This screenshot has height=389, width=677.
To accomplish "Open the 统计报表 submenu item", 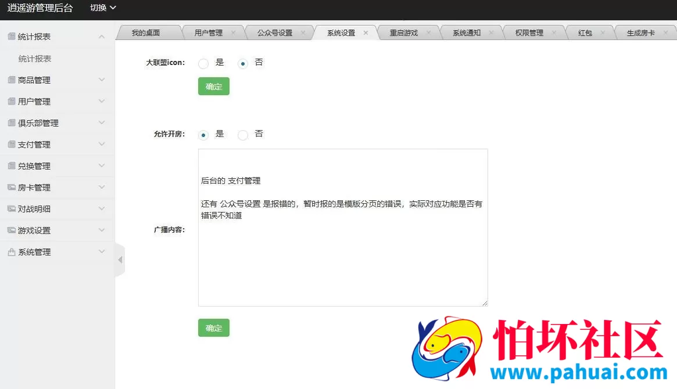I will point(35,59).
